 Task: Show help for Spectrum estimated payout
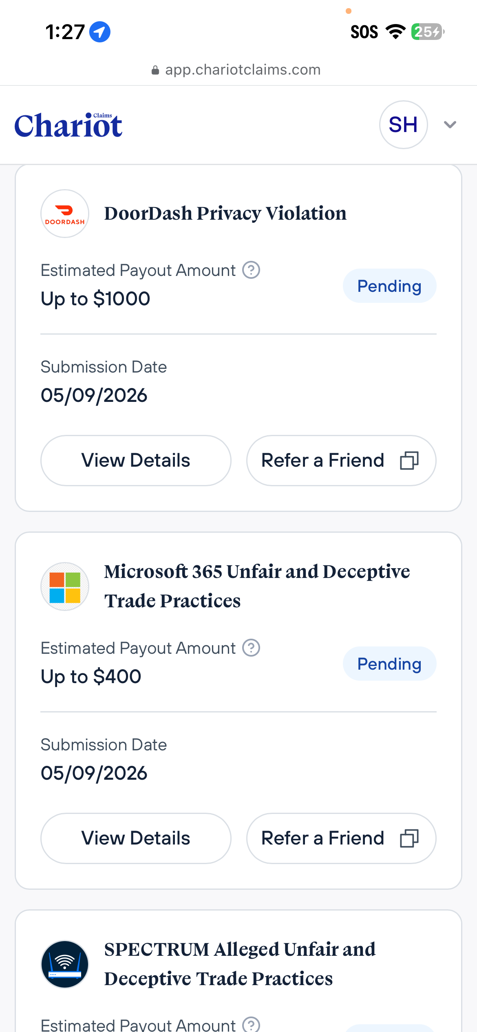251,1024
